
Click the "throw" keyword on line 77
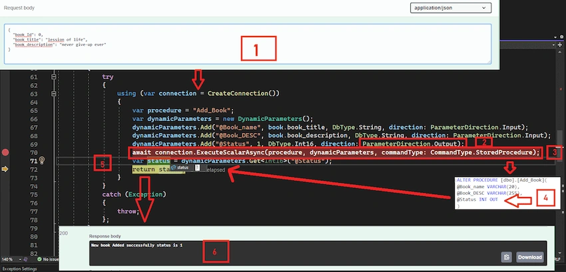coord(127,211)
